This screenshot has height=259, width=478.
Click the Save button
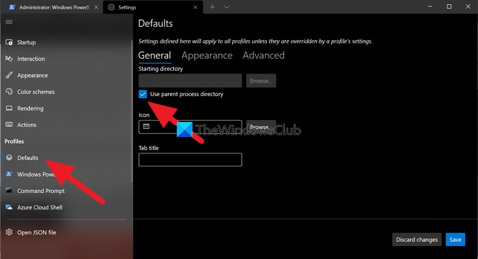(455, 239)
